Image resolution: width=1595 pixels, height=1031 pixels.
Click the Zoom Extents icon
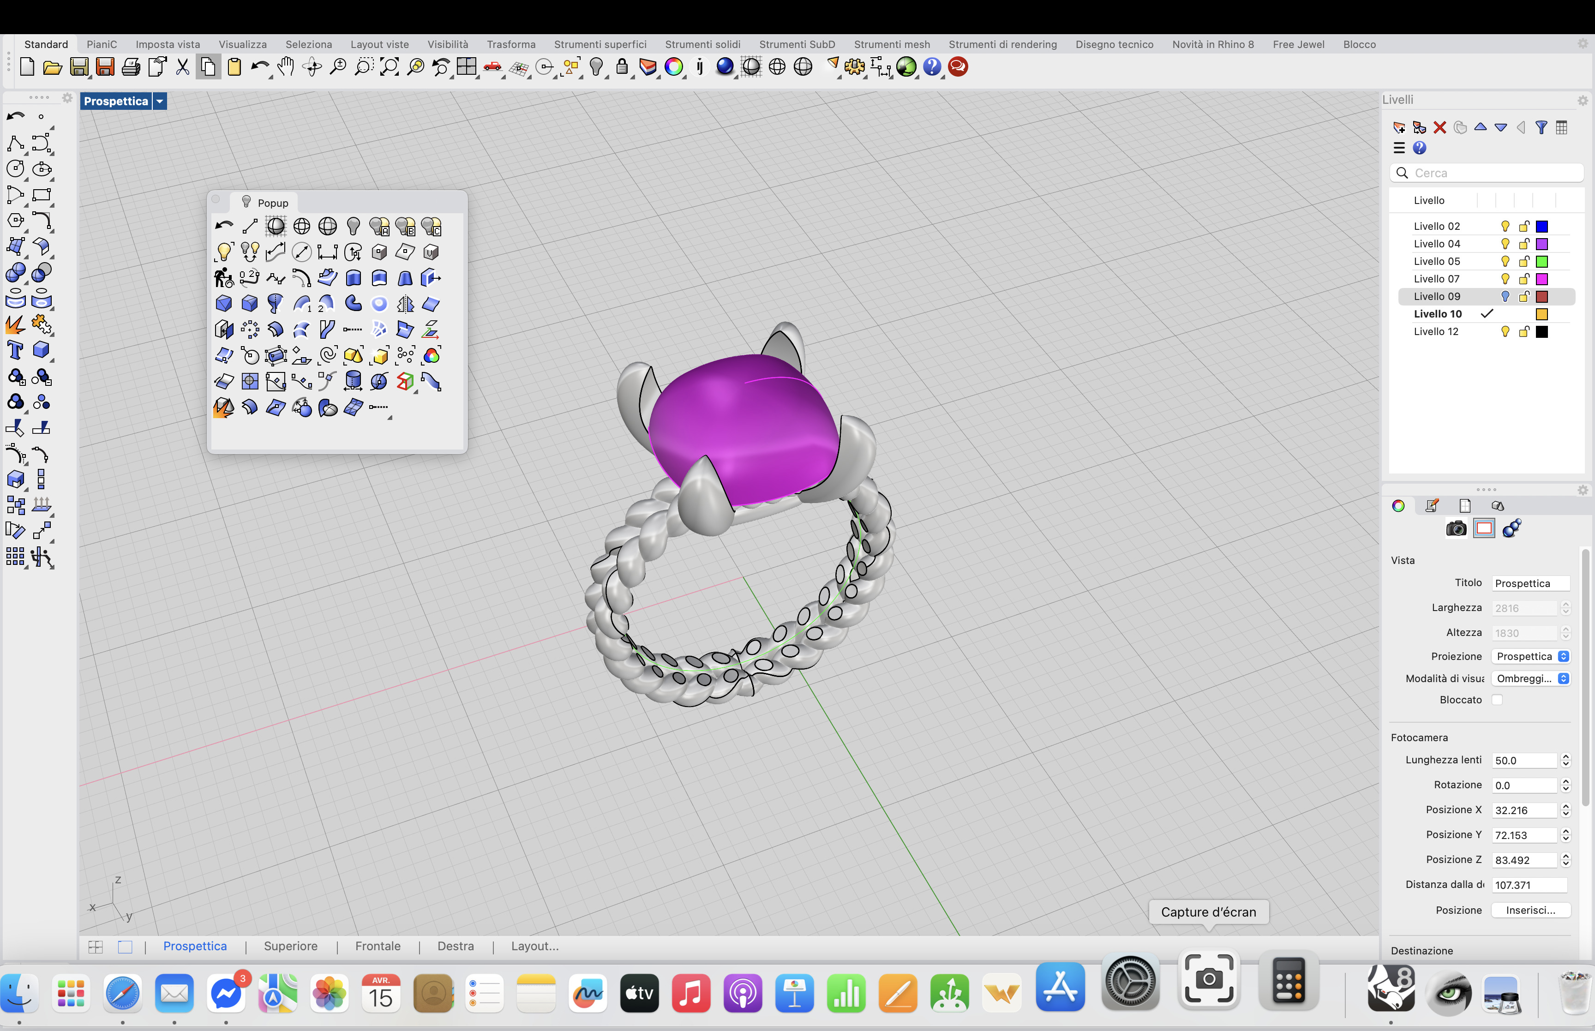pyautogui.click(x=390, y=67)
